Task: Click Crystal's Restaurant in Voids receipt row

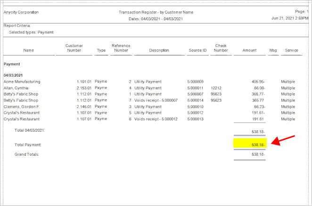Action: click(22, 119)
